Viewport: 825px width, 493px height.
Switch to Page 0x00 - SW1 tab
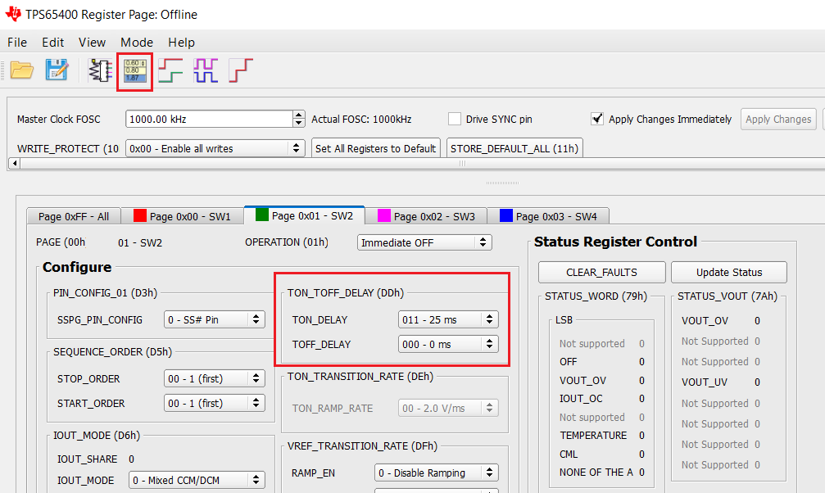pos(182,216)
